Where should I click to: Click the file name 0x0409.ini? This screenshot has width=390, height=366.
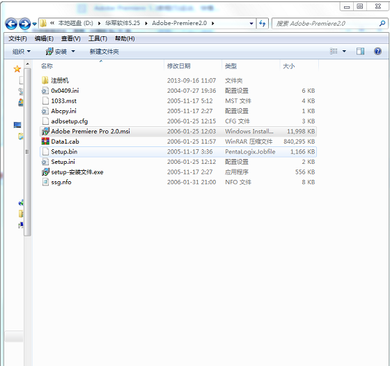tap(65, 91)
